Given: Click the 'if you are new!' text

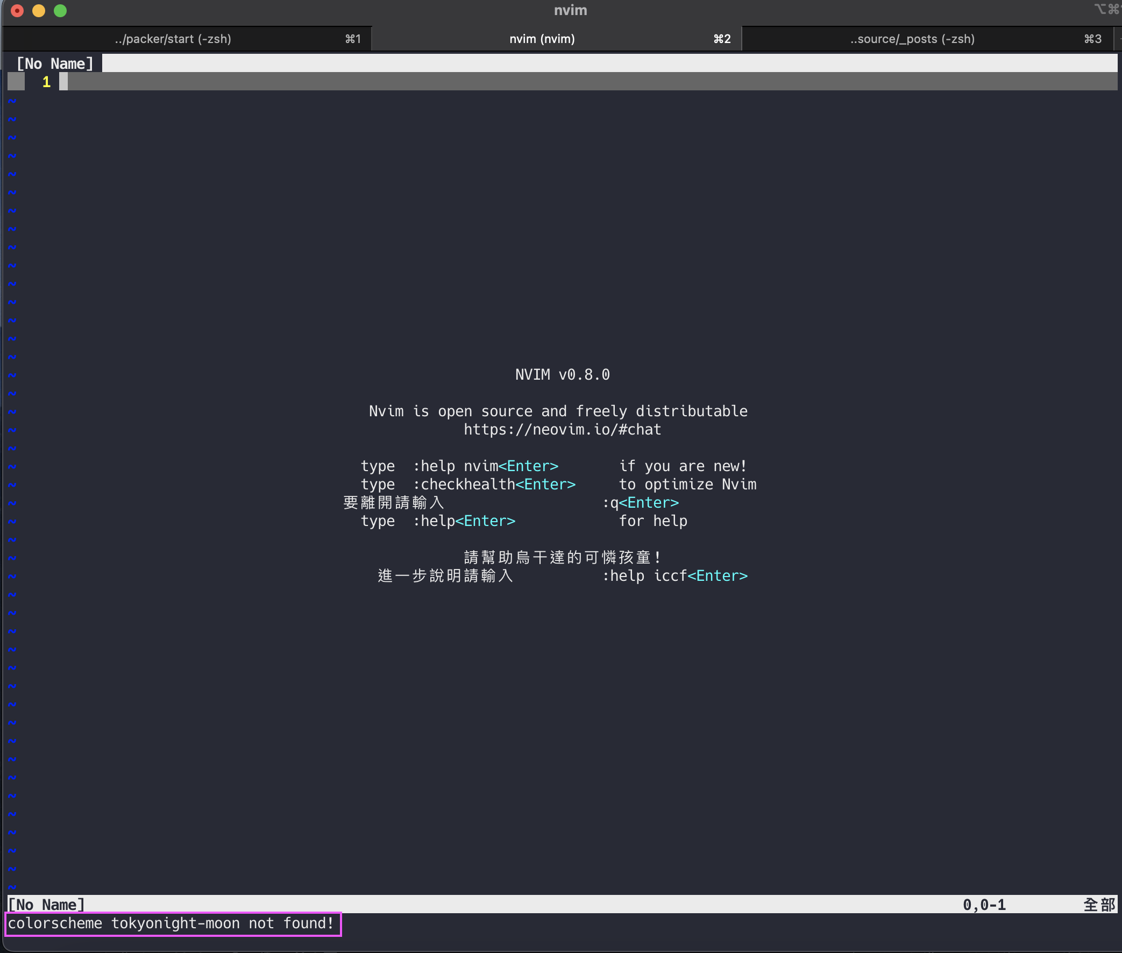Looking at the screenshot, I should coord(683,466).
